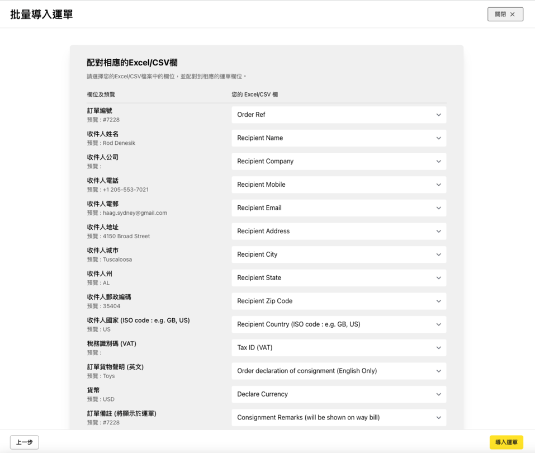The image size is (535, 453).
Task: Click chevron arrow on Recipient Zip Code field
Action: coord(438,301)
